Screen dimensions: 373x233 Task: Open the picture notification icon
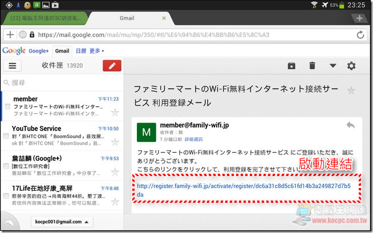pyautogui.click(x=46, y=5)
